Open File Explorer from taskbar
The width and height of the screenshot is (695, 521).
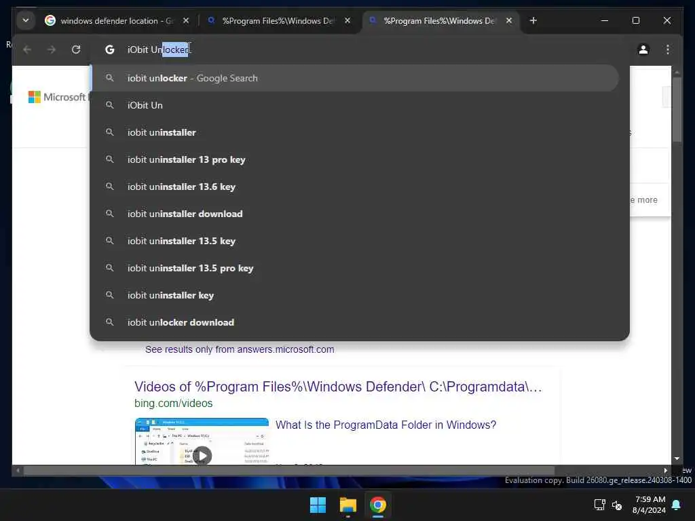coord(348,505)
